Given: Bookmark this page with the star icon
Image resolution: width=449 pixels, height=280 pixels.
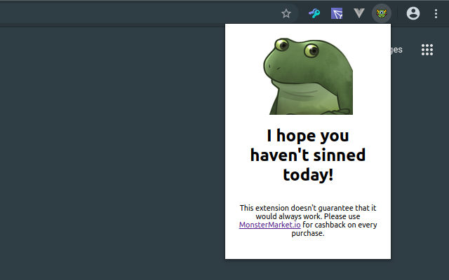Looking at the screenshot, I should click(286, 13).
